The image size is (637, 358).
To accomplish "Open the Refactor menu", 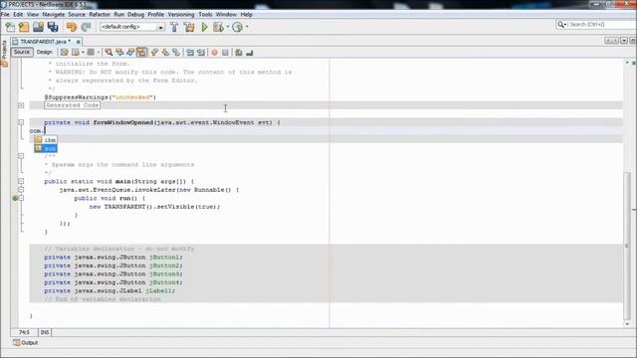I will click(100, 14).
